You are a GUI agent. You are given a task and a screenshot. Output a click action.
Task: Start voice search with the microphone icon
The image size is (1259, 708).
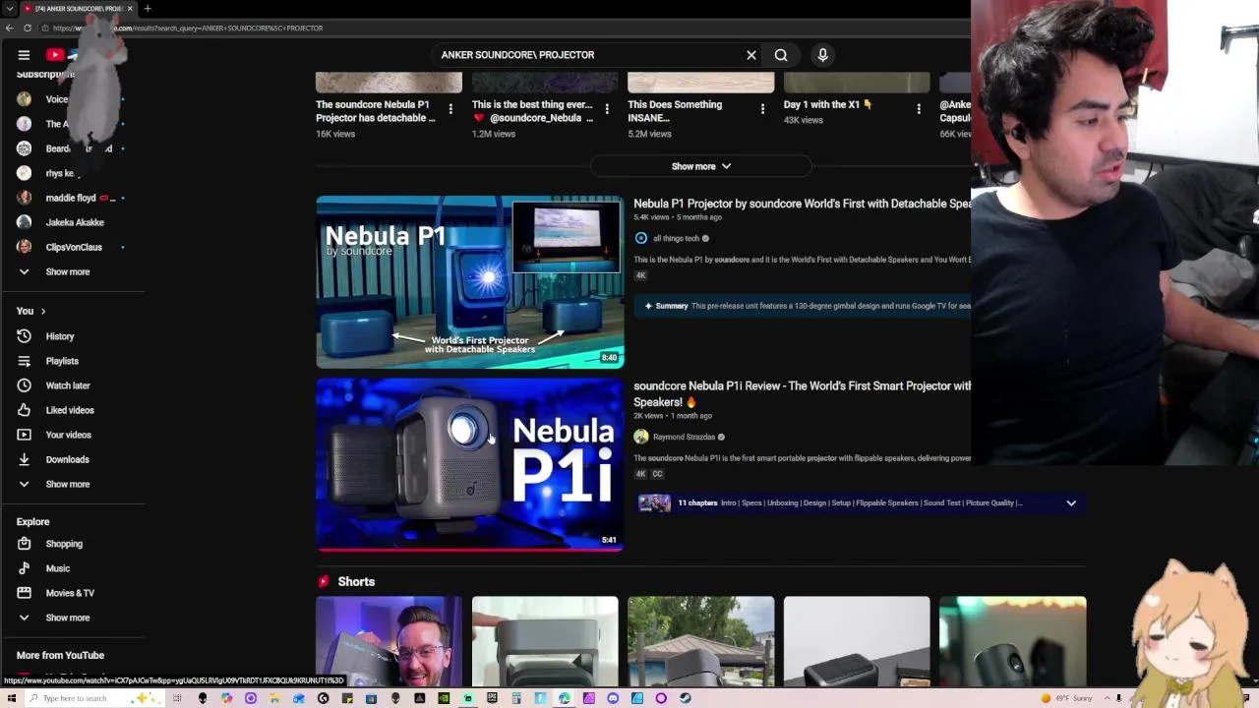pos(822,55)
